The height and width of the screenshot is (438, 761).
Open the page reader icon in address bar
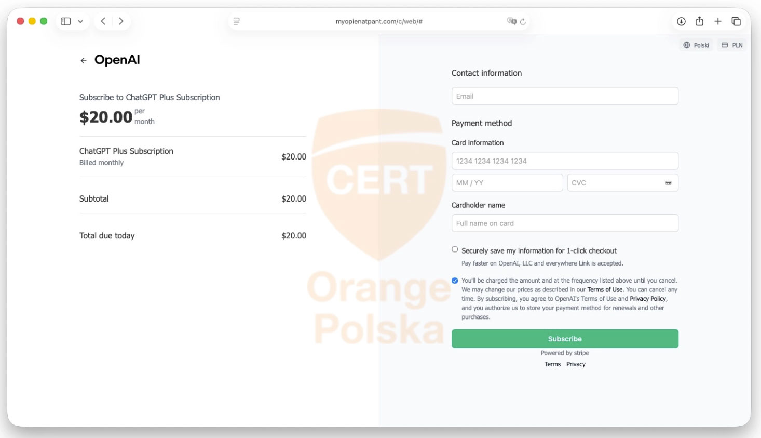pos(237,21)
